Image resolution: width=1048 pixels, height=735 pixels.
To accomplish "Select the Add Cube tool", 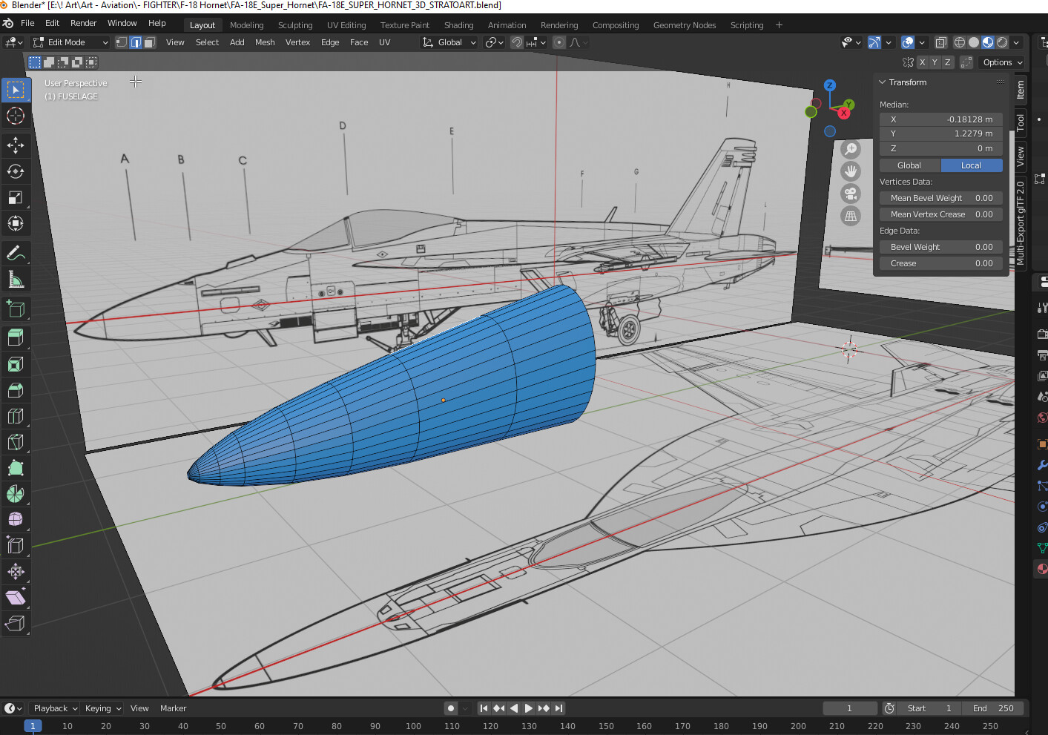I will click(16, 309).
